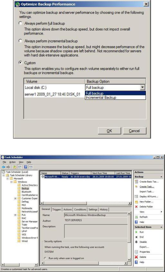The image size is (165, 272).
Task: Select Always perform full backup option
Action: click(21, 23)
